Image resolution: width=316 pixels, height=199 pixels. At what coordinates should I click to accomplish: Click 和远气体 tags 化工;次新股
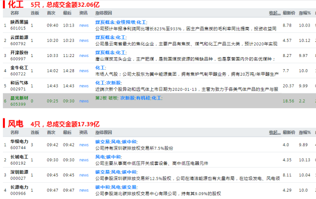pyautogui.click(x=108, y=83)
